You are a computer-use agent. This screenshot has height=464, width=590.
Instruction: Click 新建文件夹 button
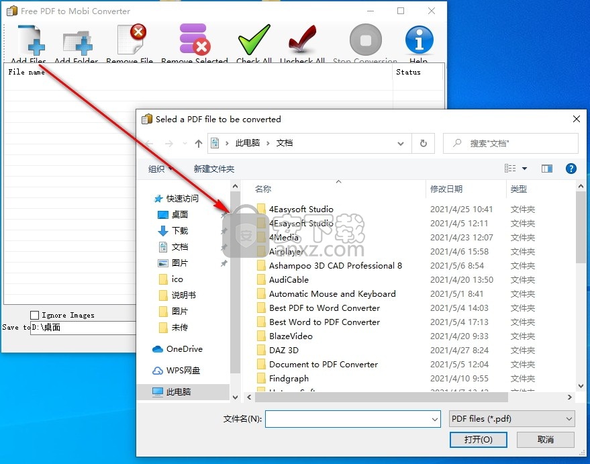pyautogui.click(x=213, y=169)
